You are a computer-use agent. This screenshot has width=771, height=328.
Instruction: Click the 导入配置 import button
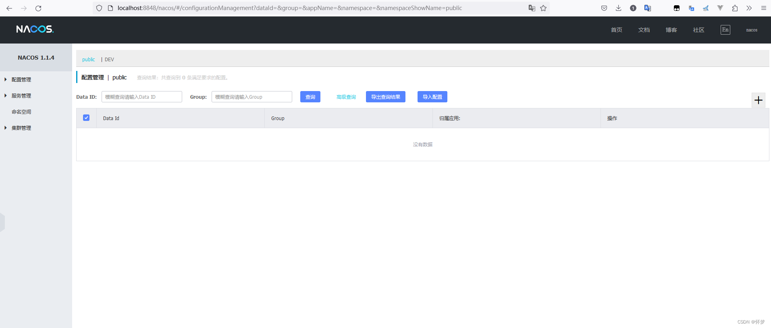(x=432, y=97)
